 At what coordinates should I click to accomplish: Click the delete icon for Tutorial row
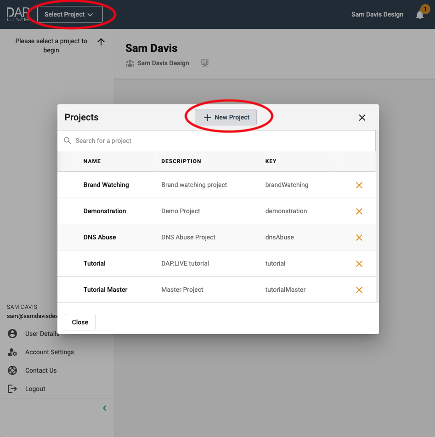359,264
